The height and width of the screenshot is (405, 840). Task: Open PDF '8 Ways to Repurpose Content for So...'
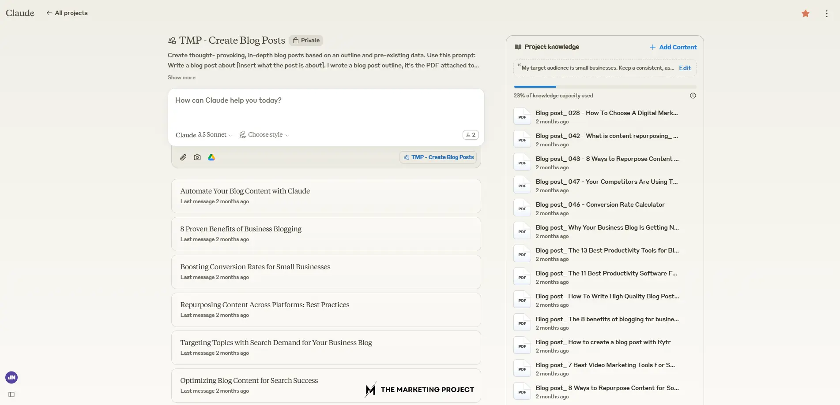(605, 392)
